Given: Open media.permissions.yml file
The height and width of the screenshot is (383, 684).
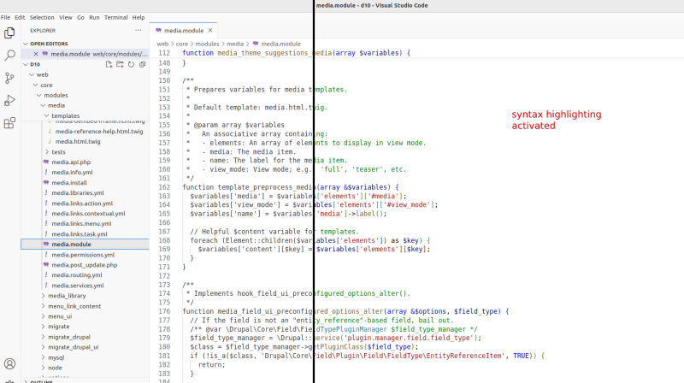Looking at the screenshot, I should click(85, 255).
